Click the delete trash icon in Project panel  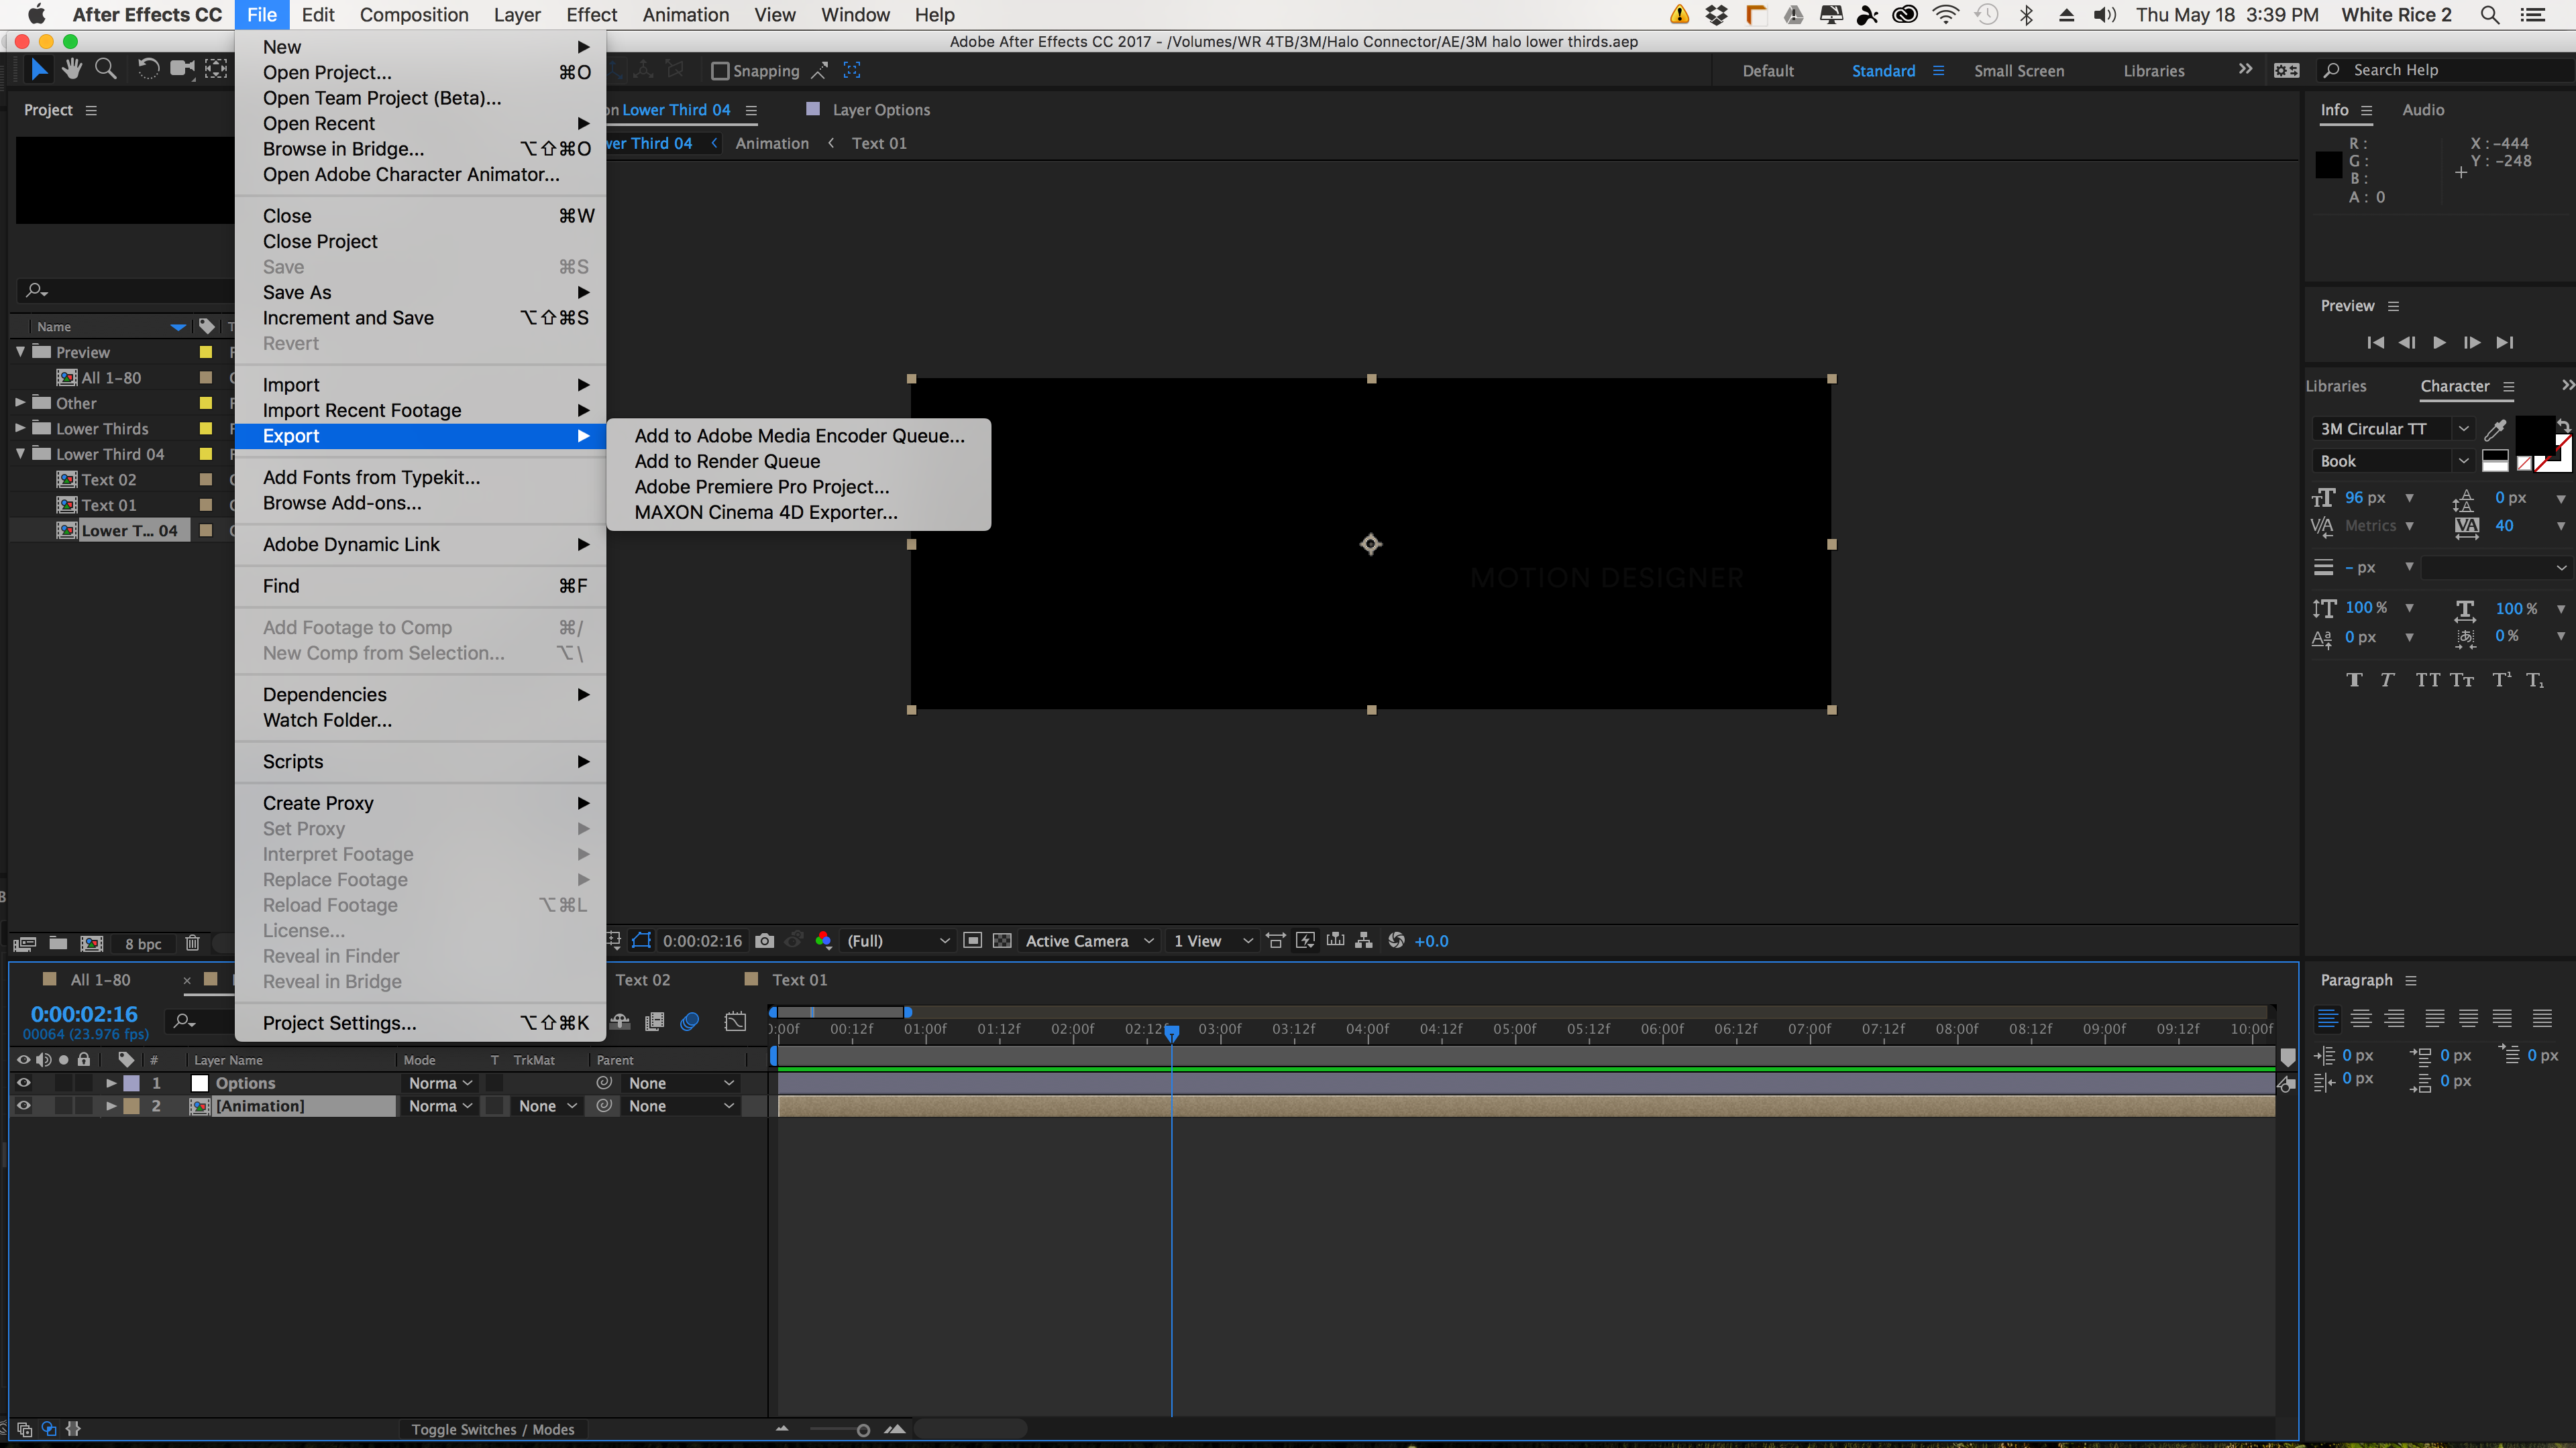point(192,943)
